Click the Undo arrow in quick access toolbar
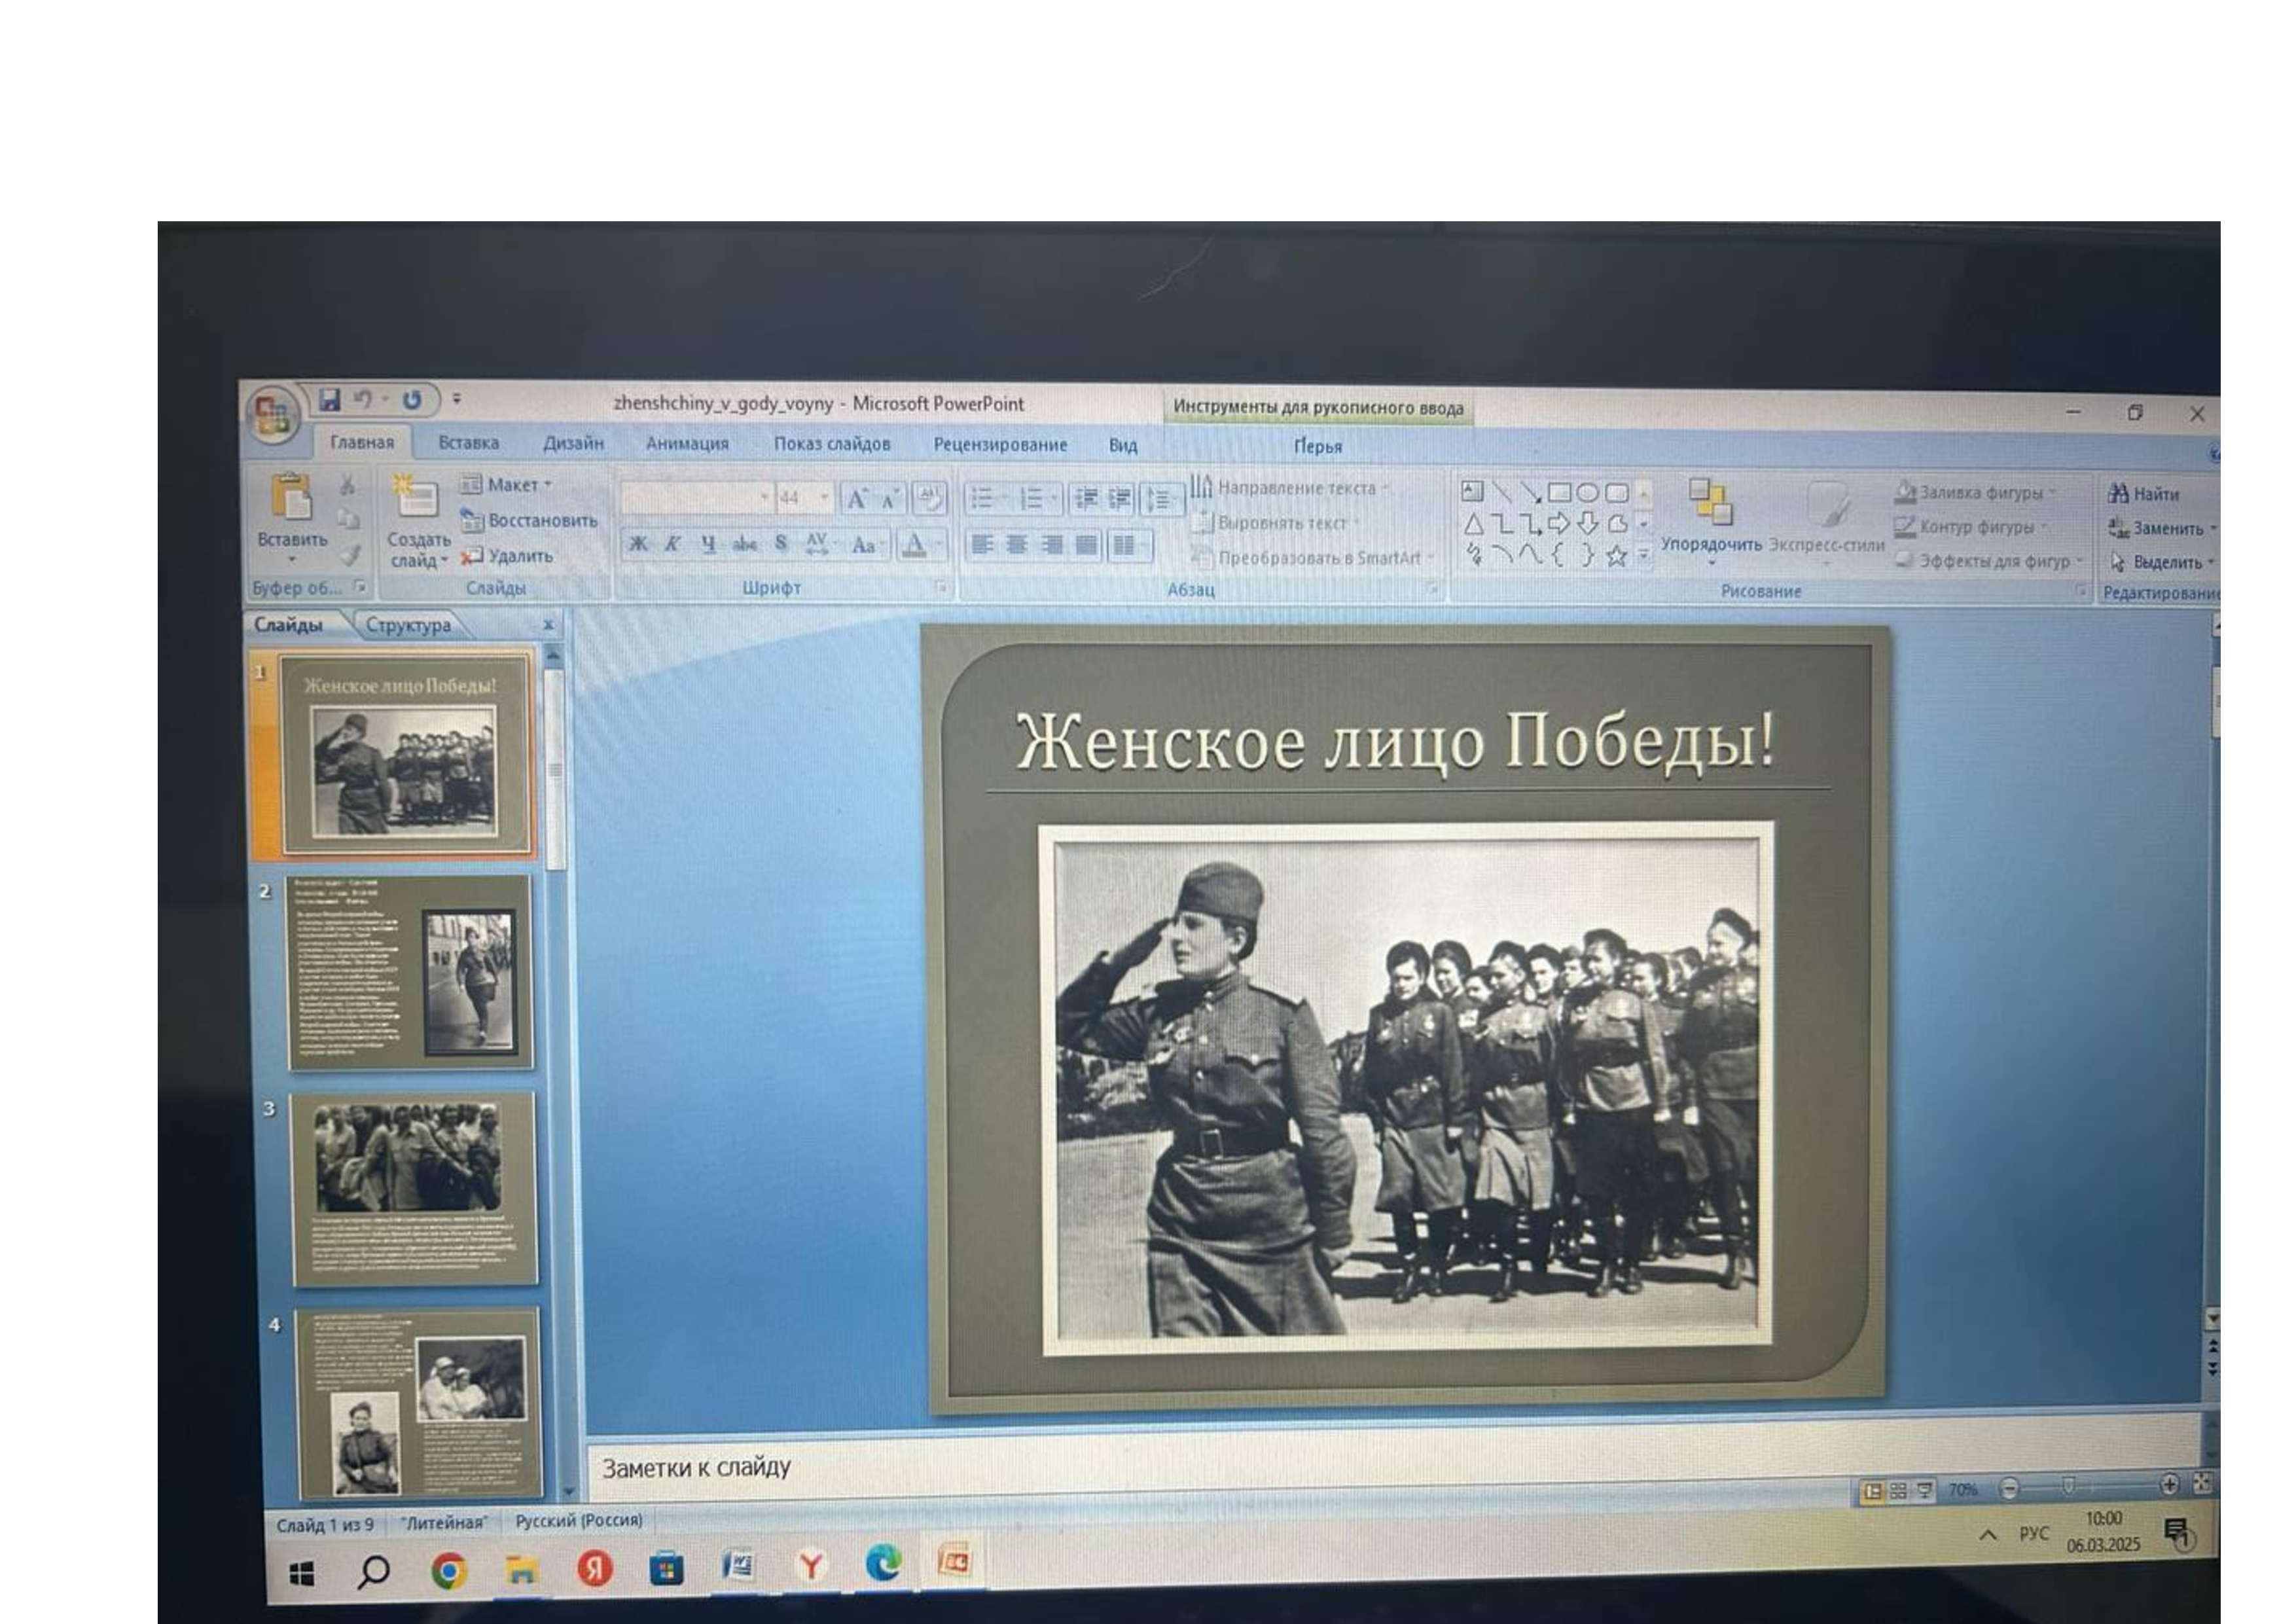Viewport: 2296px width, 1624px height. click(x=363, y=400)
